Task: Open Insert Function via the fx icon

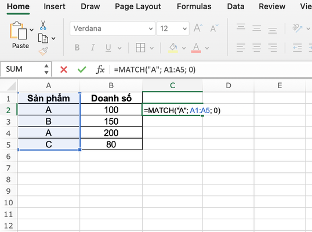Action: coord(100,70)
